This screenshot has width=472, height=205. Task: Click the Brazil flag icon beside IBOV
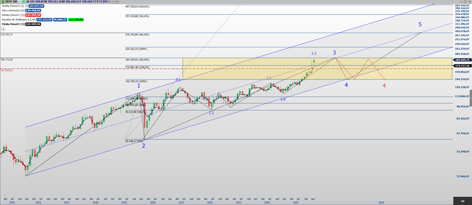click(x=3, y=2)
